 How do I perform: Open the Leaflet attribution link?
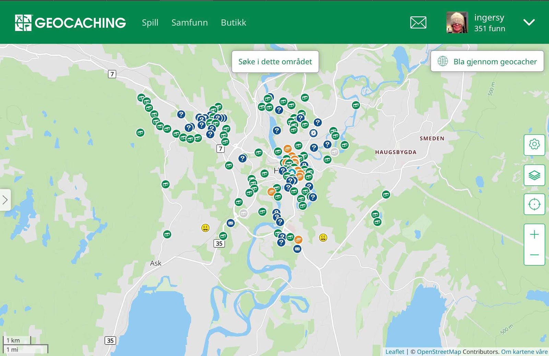(395, 352)
